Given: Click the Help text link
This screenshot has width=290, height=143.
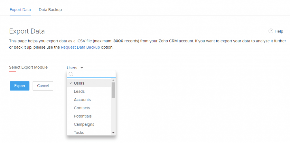Looking at the screenshot, I should pyautogui.click(x=279, y=31).
